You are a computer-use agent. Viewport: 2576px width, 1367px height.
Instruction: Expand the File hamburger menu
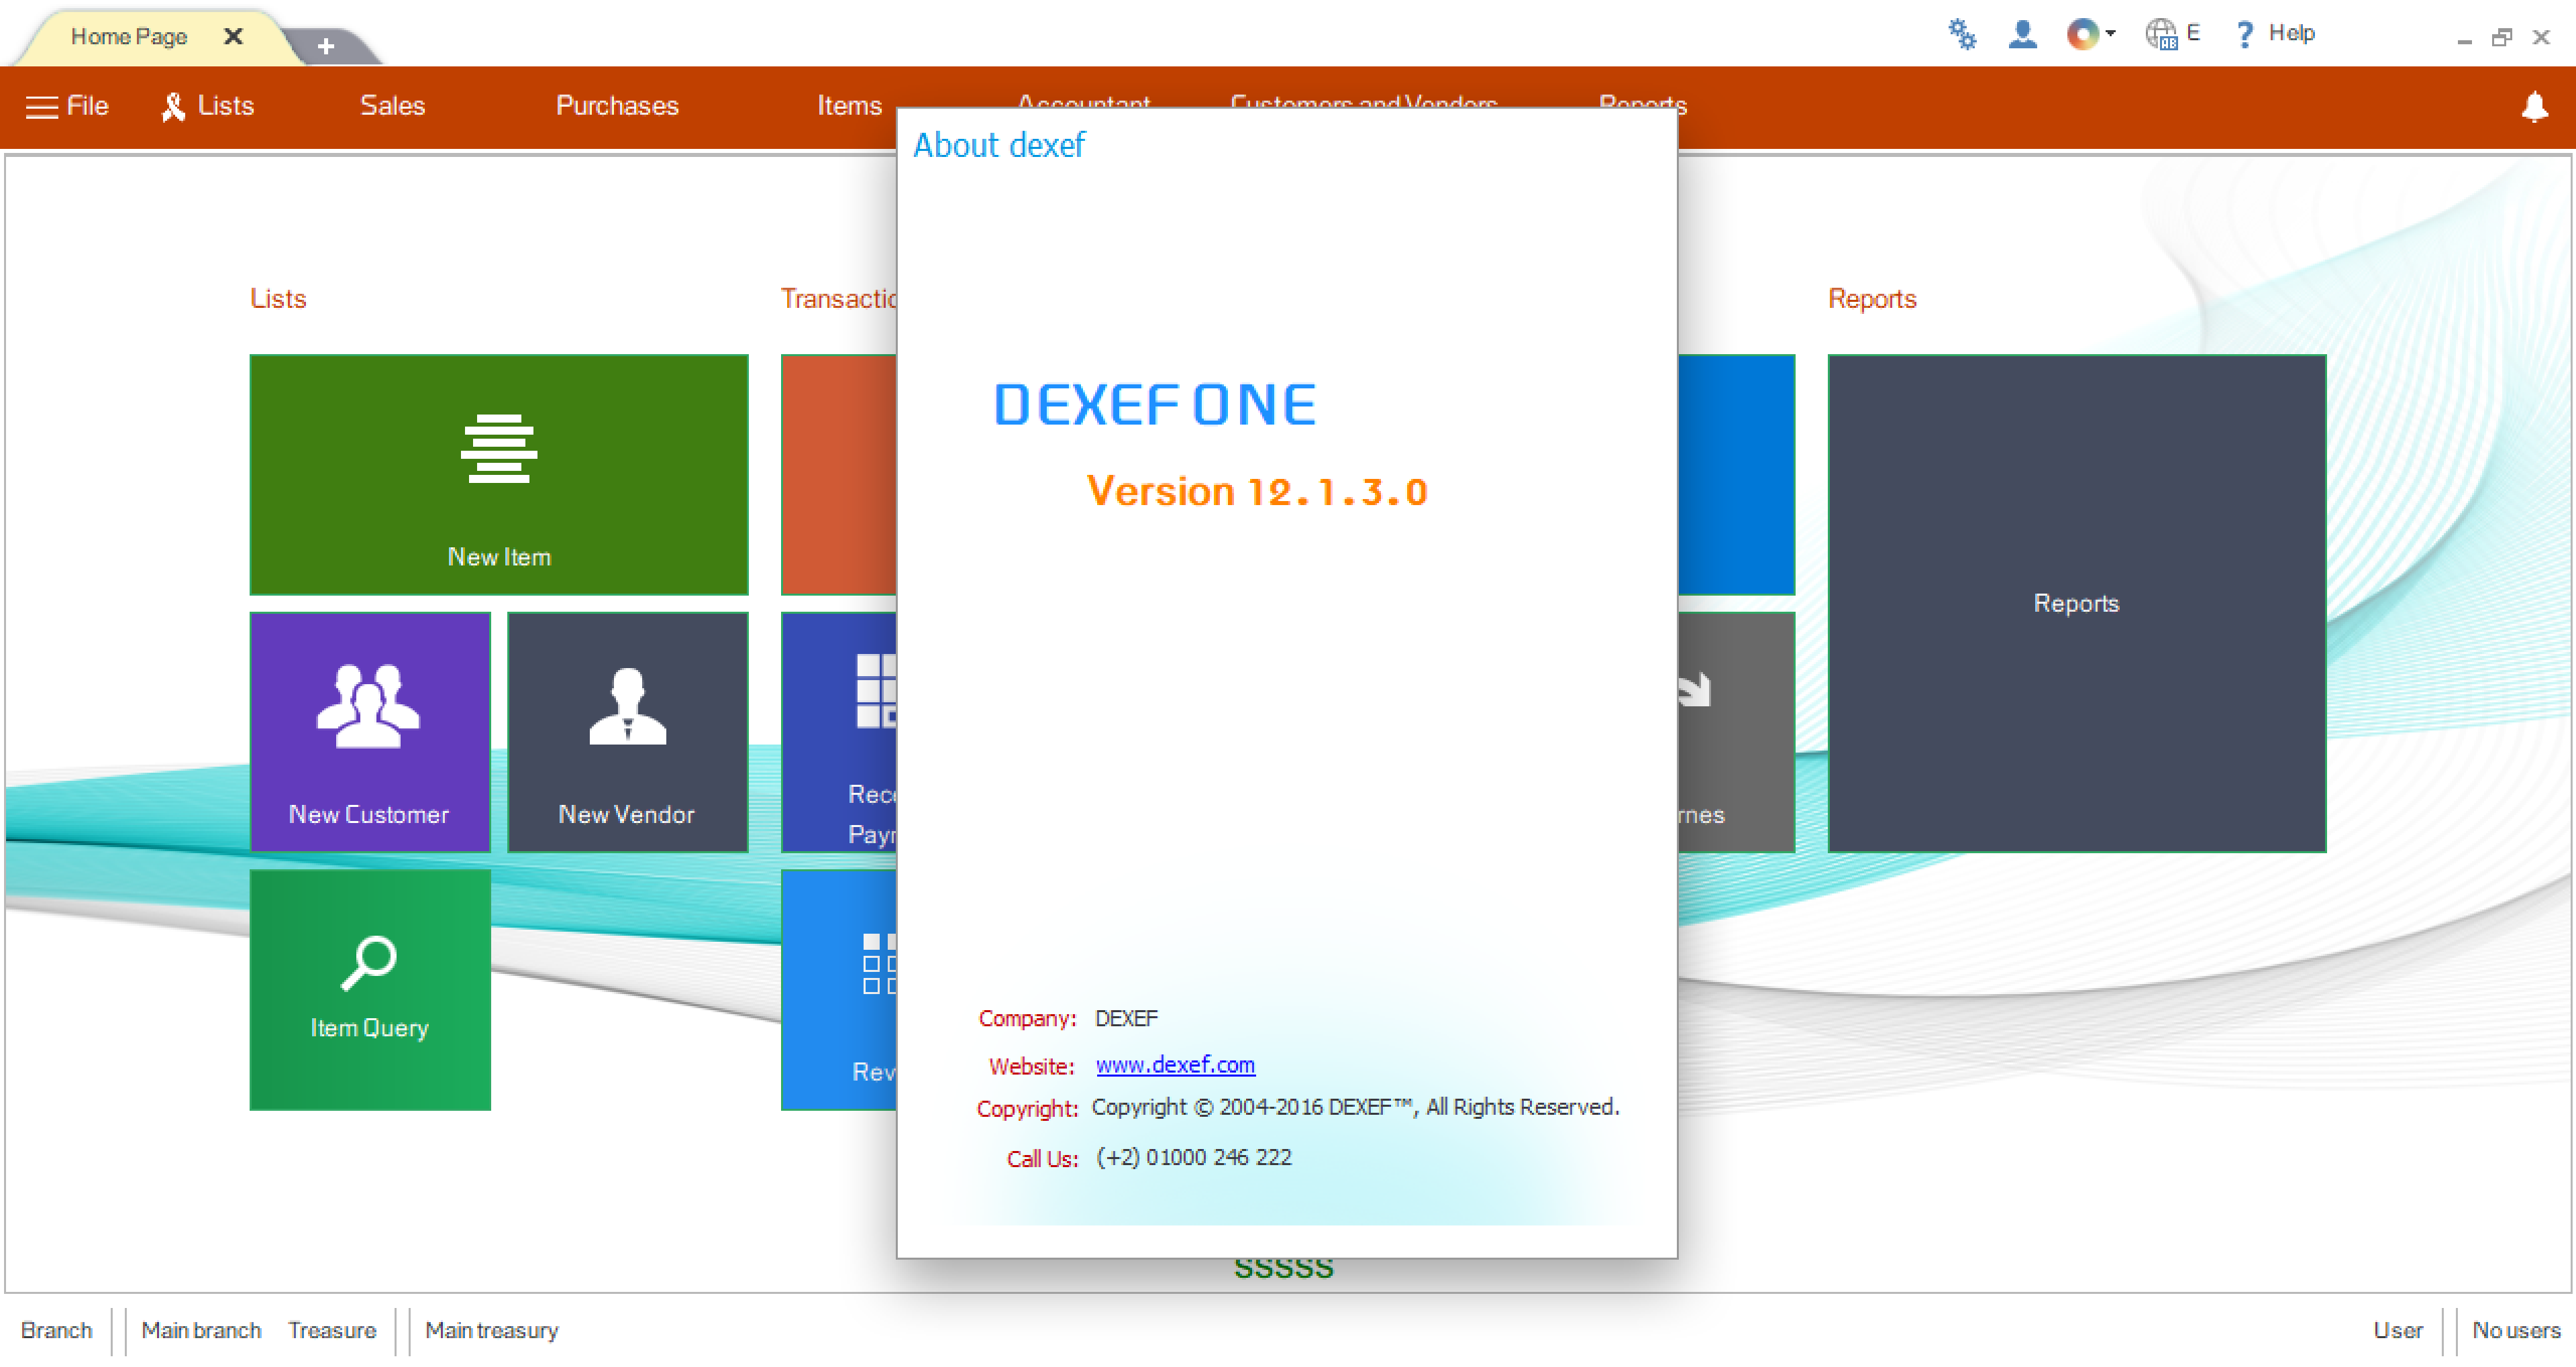pos(67,106)
